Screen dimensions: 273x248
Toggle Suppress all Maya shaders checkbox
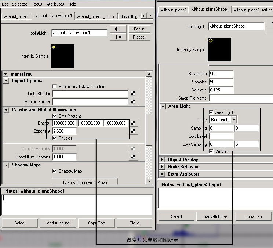click(55, 87)
